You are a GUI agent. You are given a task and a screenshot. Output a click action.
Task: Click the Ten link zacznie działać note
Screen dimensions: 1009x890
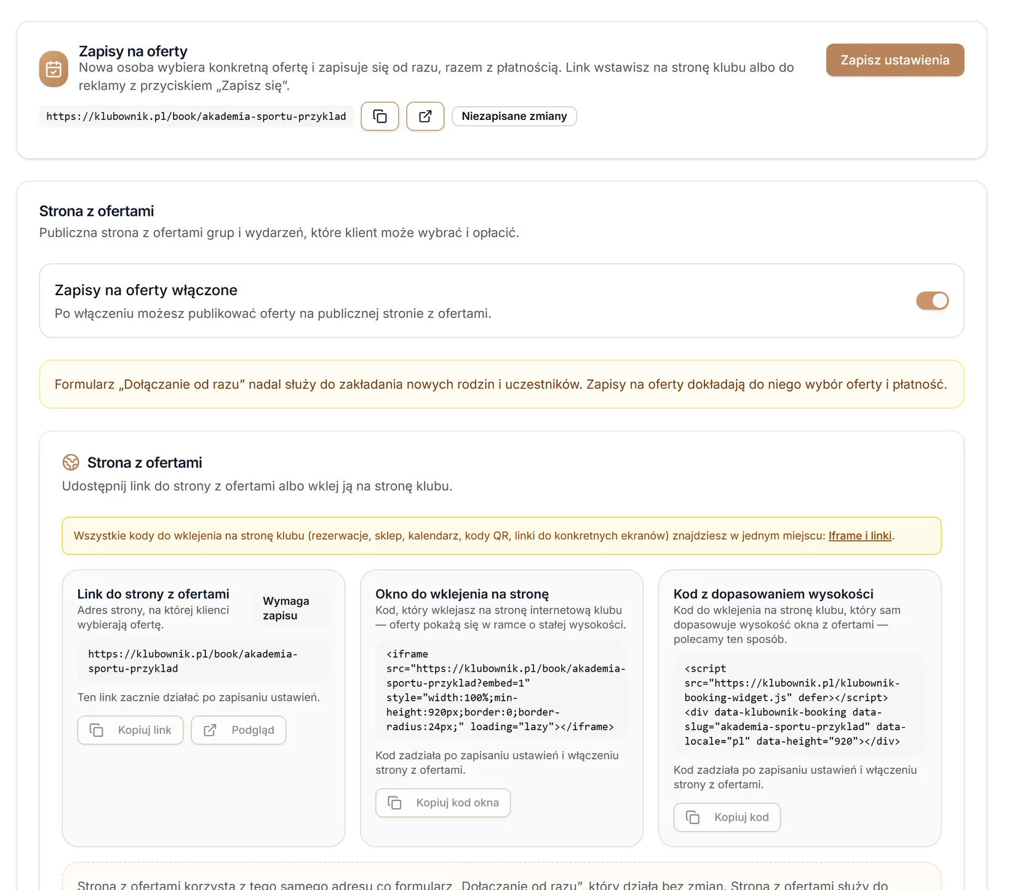pos(199,698)
